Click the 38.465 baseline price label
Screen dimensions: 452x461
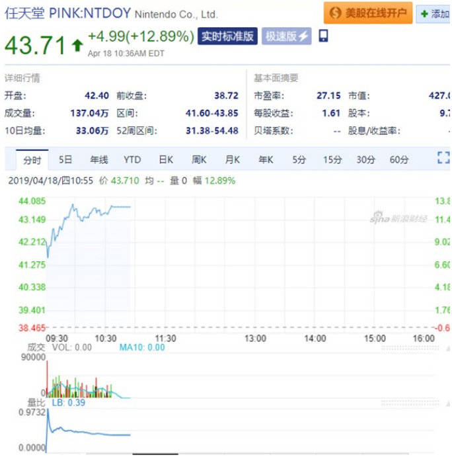(32, 328)
